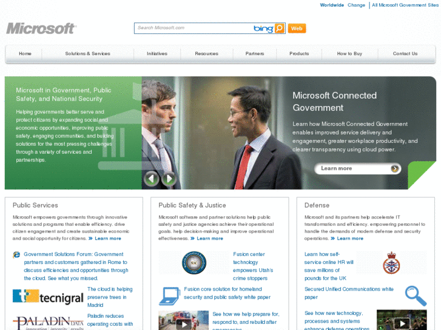Open Resources menu

coord(207,54)
